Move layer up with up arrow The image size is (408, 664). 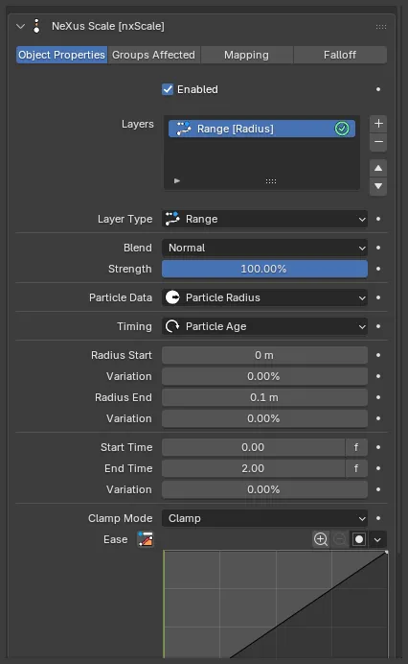click(378, 169)
